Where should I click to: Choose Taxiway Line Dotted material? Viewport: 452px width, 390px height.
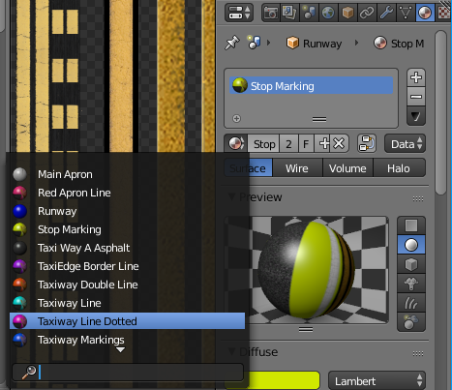127,321
